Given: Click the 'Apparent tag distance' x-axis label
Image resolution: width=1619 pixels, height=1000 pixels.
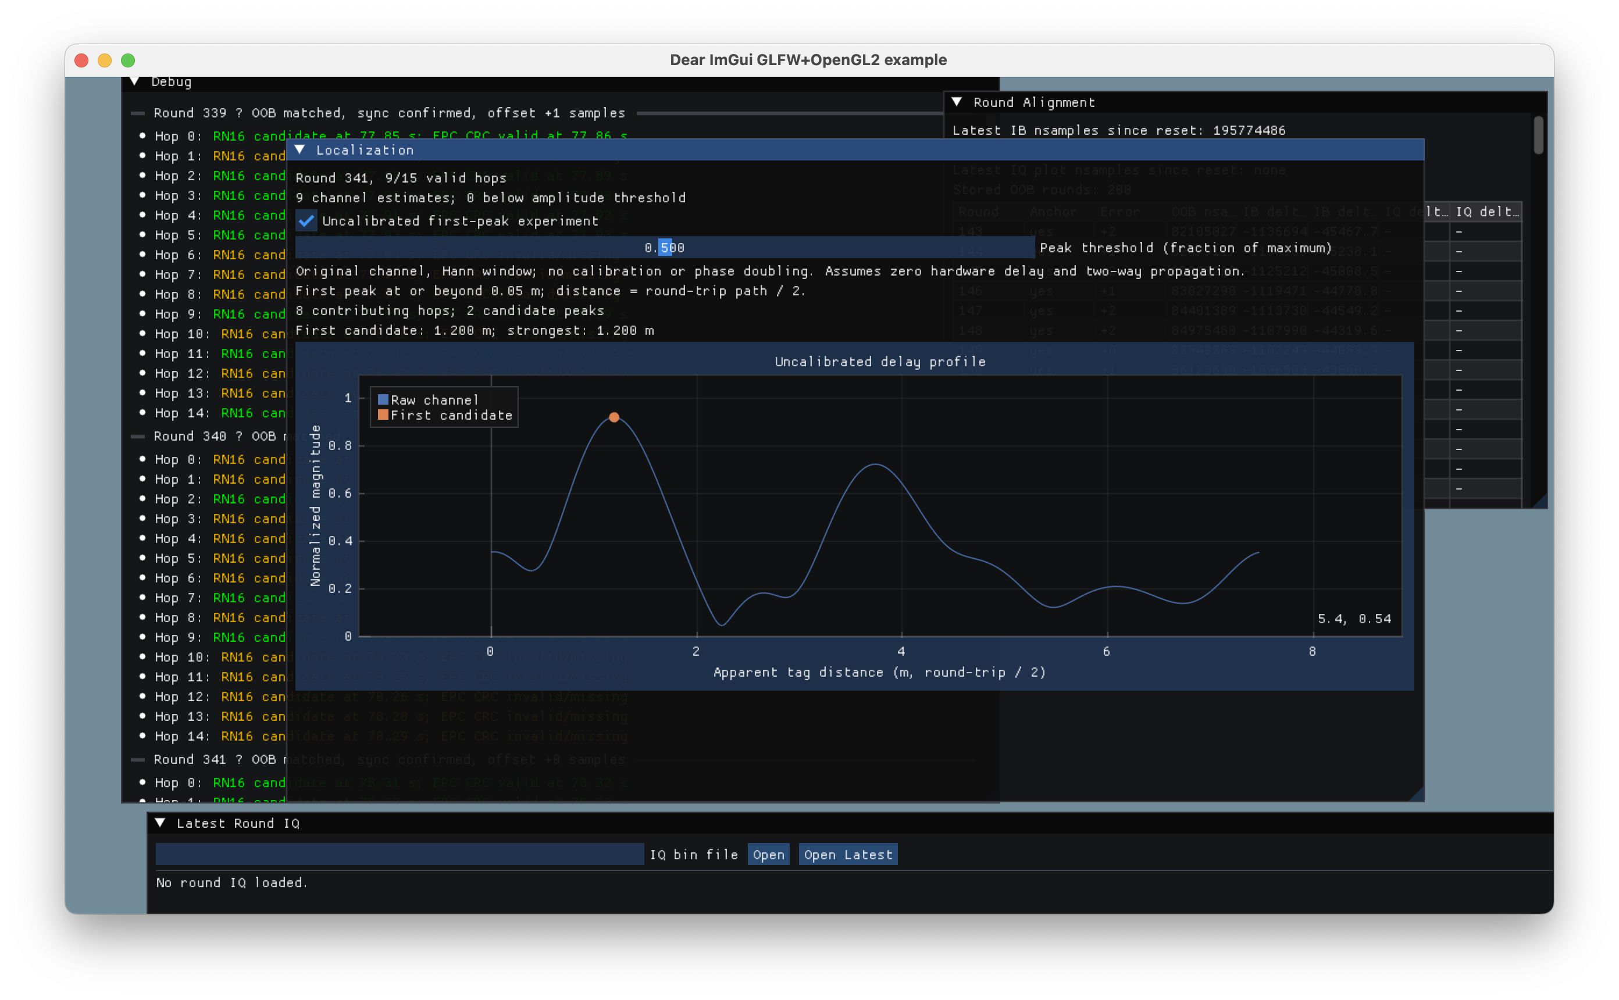Looking at the screenshot, I should pyautogui.click(x=880, y=673).
